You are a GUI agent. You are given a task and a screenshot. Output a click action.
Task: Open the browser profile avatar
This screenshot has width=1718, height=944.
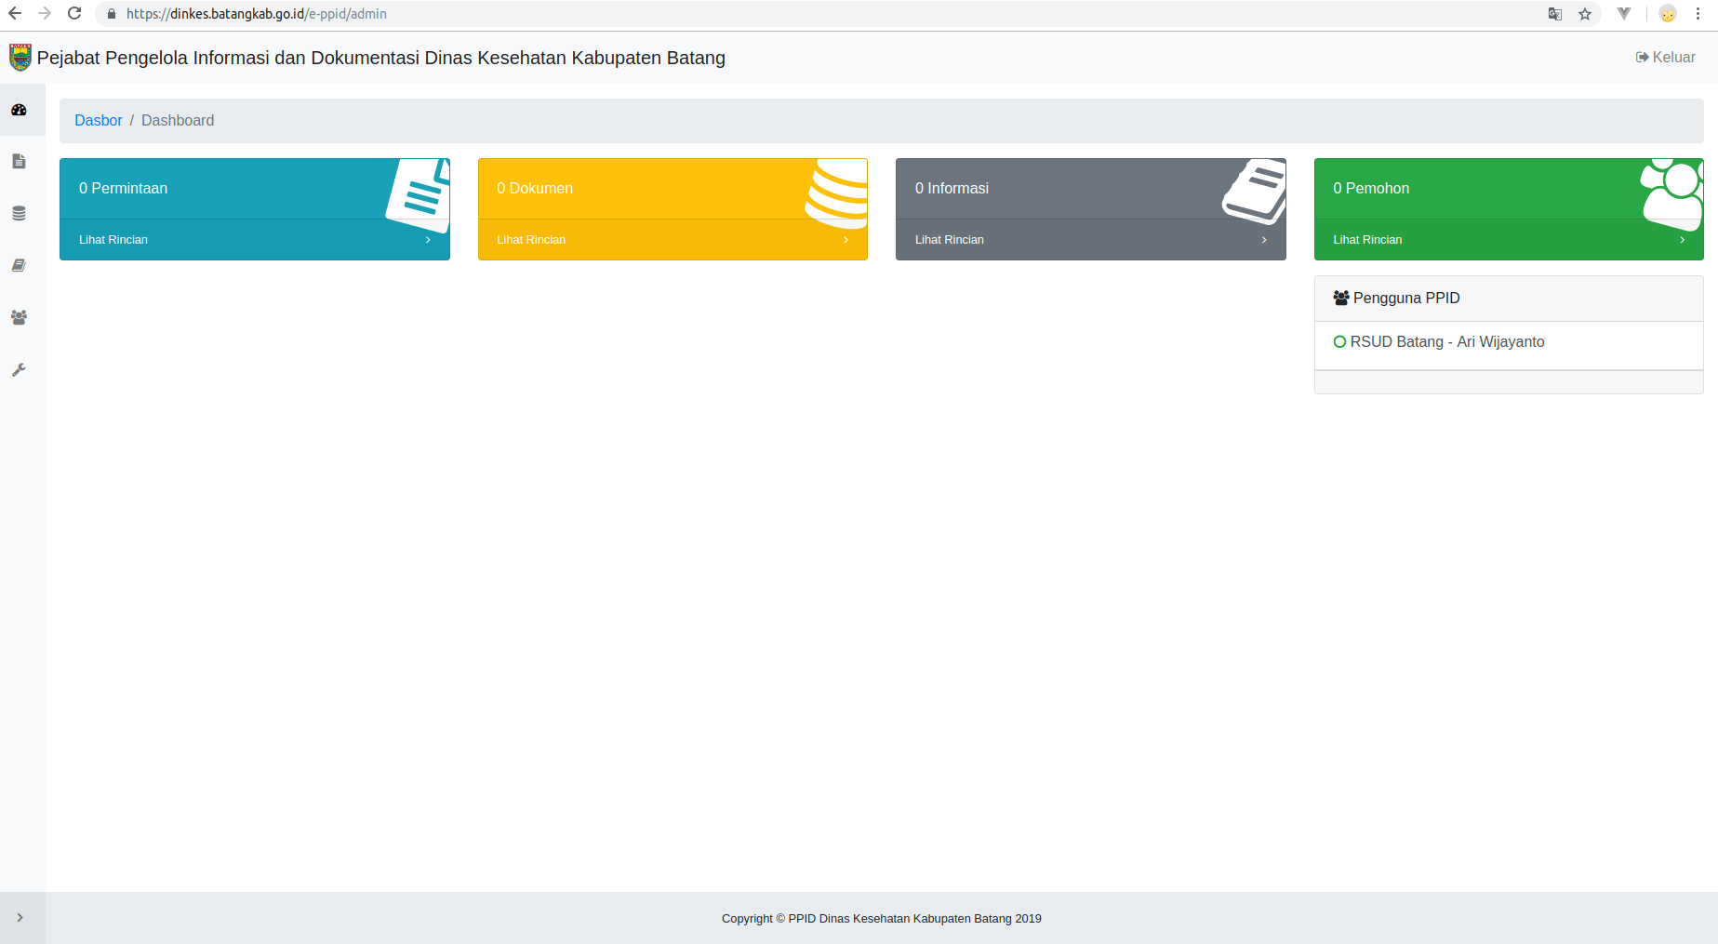pyautogui.click(x=1668, y=14)
